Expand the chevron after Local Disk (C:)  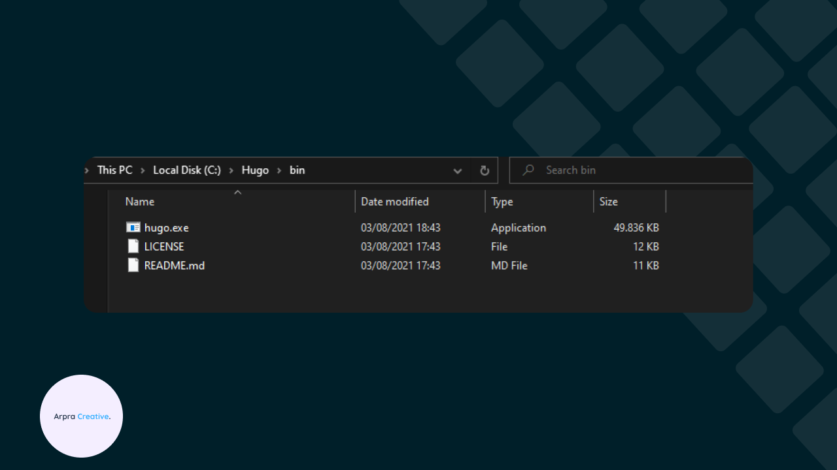231,170
